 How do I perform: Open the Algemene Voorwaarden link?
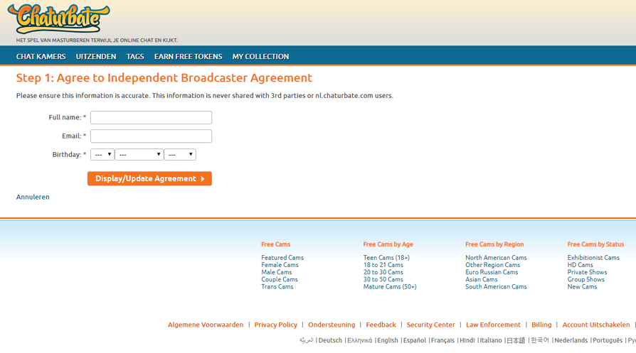coord(206,325)
